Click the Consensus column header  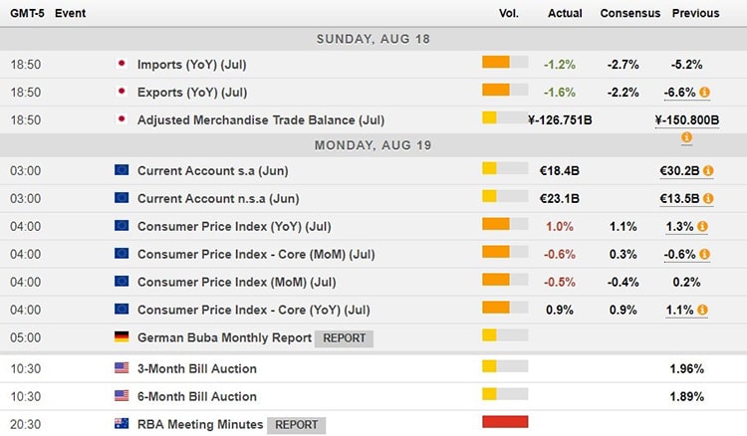(x=629, y=14)
